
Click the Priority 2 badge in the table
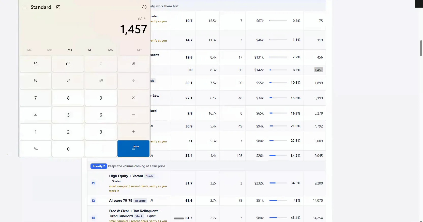[x=99, y=166]
